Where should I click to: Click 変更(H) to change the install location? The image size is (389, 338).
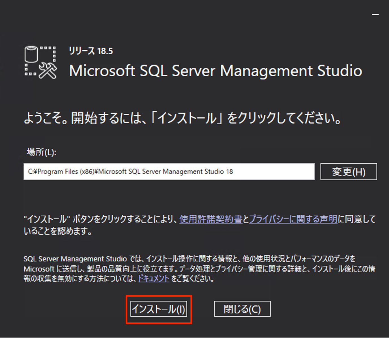pos(348,172)
